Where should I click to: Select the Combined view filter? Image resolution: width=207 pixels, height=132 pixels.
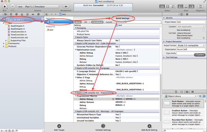tap(97, 22)
